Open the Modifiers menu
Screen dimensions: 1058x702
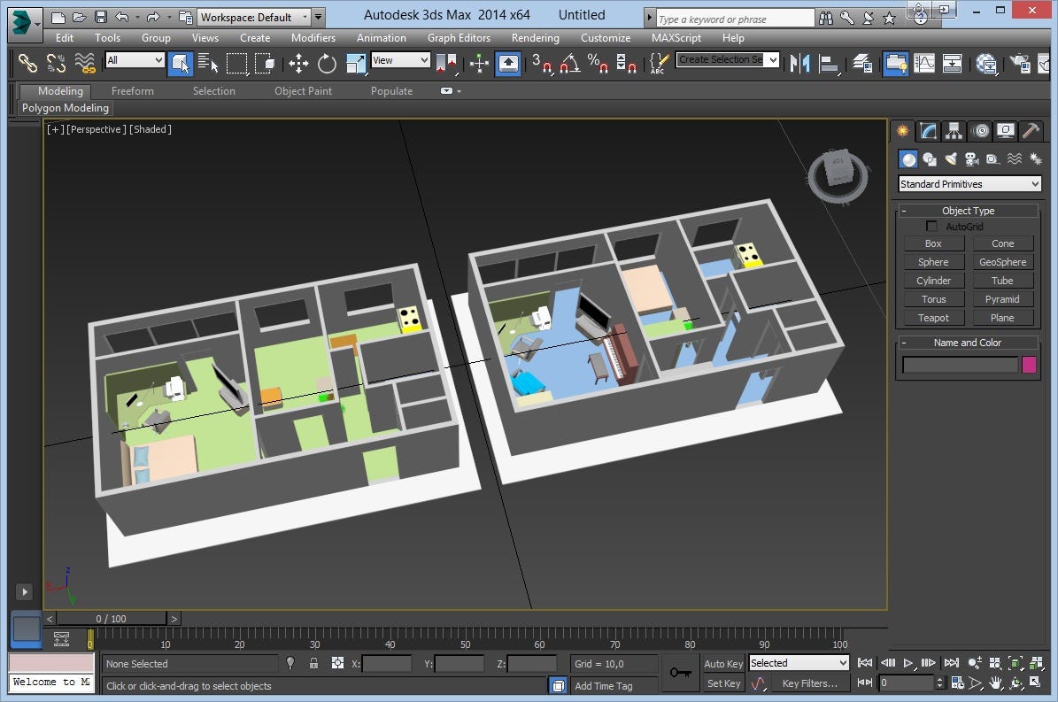pos(313,38)
